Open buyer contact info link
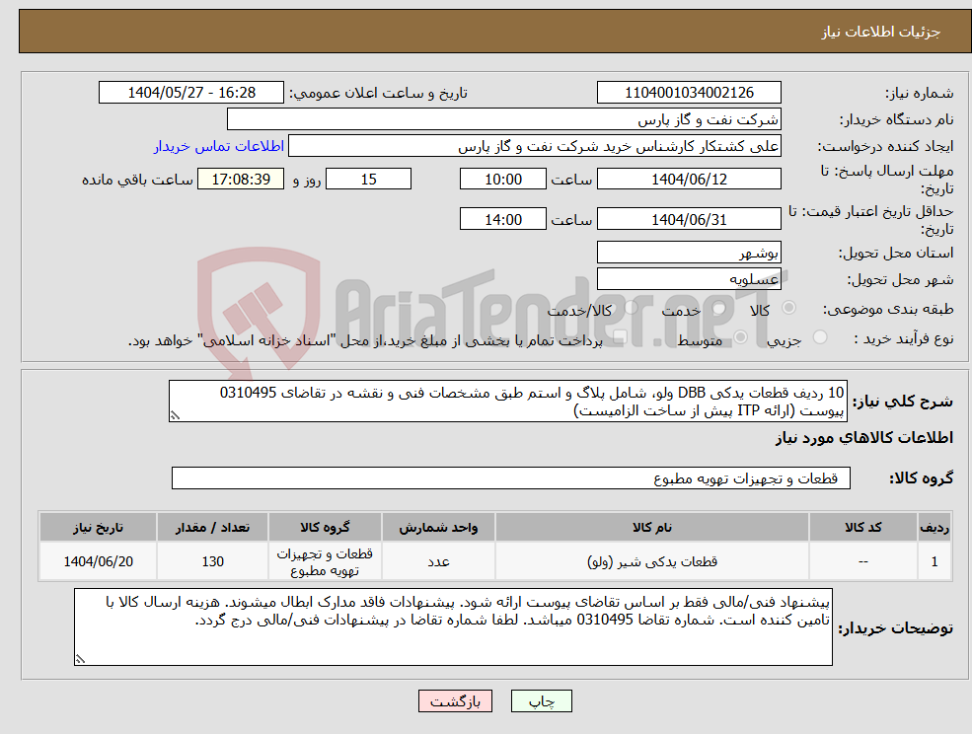Image resolution: width=972 pixels, height=734 pixels. coord(219,146)
